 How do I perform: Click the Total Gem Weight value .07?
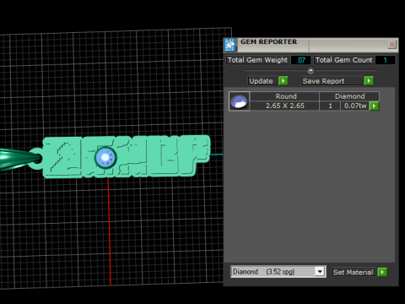point(300,60)
